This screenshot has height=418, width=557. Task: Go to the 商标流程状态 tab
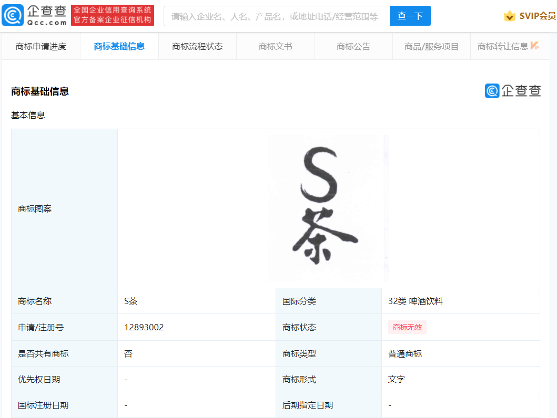(197, 46)
